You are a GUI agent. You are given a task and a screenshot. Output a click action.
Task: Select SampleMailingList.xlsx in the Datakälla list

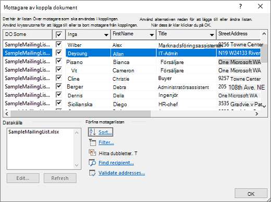(x=34, y=132)
